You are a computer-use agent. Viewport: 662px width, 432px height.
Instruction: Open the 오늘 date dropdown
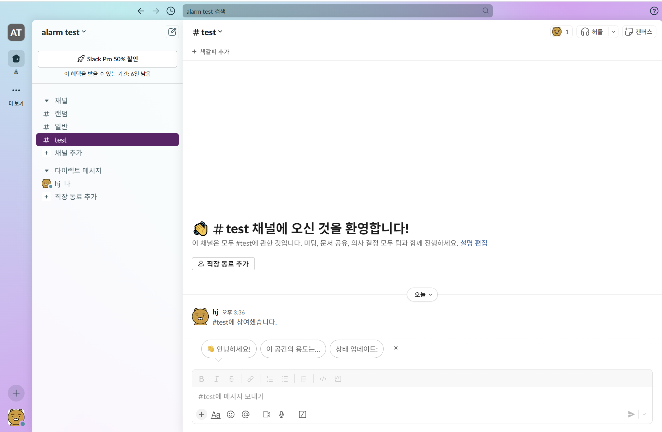[x=422, y=295]
